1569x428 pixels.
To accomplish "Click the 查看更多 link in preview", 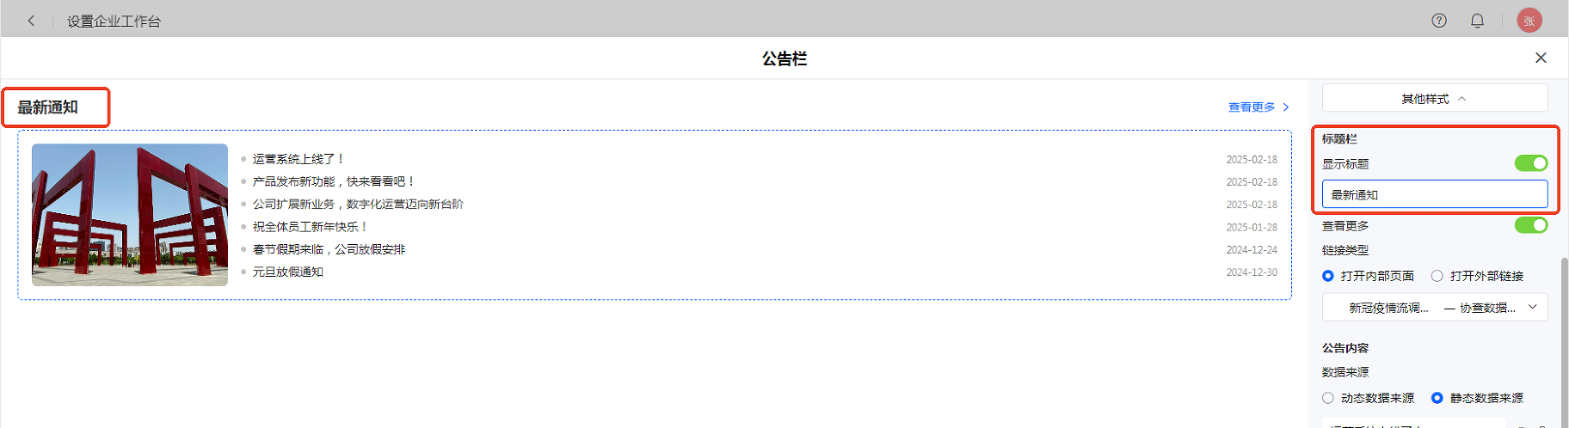I will point(1258,107).
